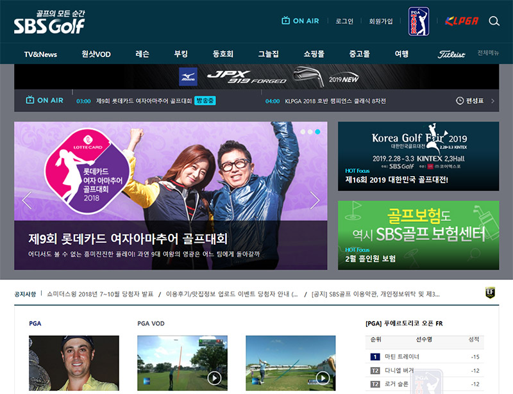
Task: Select leaderboard row 로거 슬론
Action: (425, 384)
